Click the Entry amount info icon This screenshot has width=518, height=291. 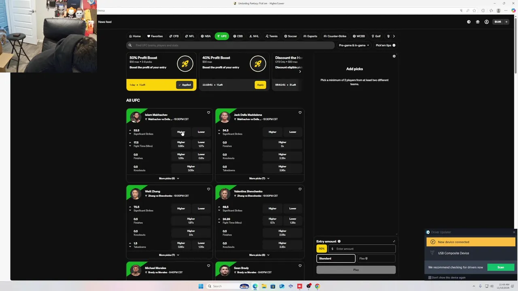click(339, 241)
